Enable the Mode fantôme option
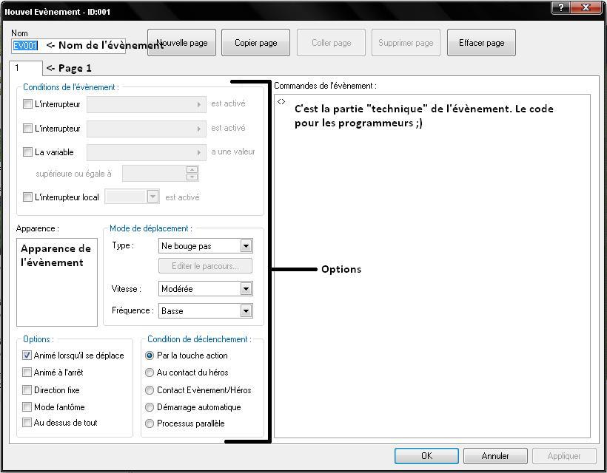 click(28, 407)
